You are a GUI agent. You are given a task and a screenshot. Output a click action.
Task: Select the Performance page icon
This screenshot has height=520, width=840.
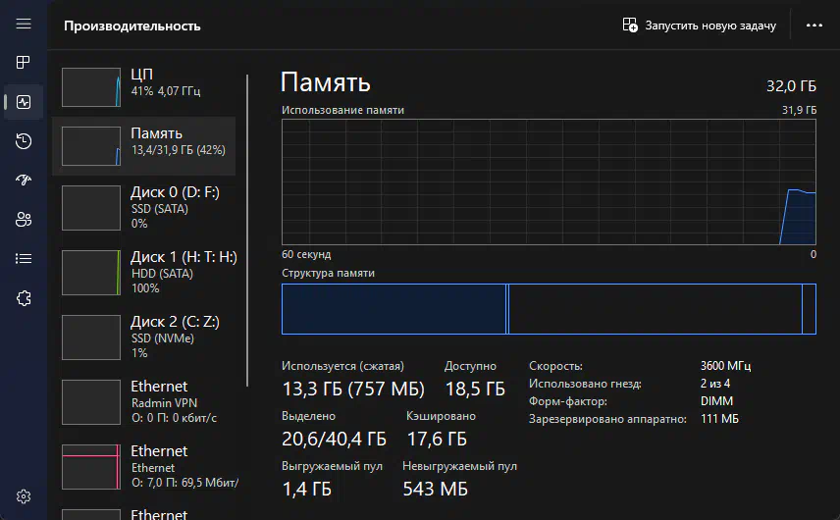24,102
